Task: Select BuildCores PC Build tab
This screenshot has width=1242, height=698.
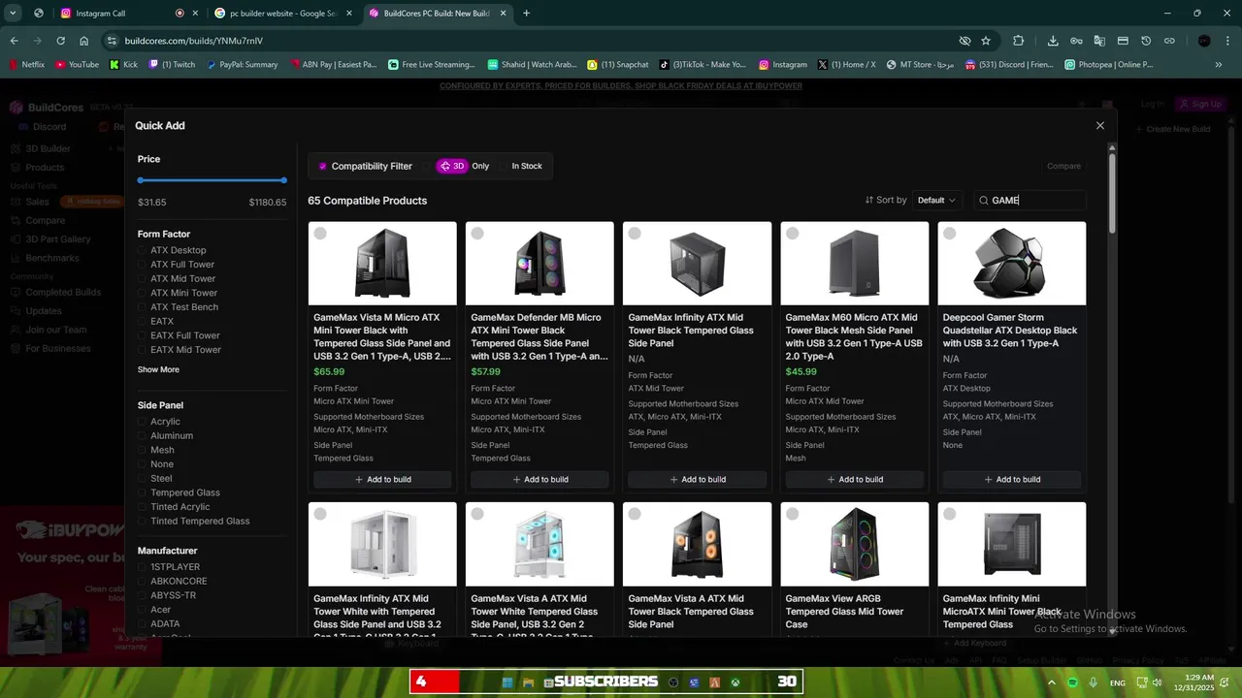Action: click(x=437, y=13)
